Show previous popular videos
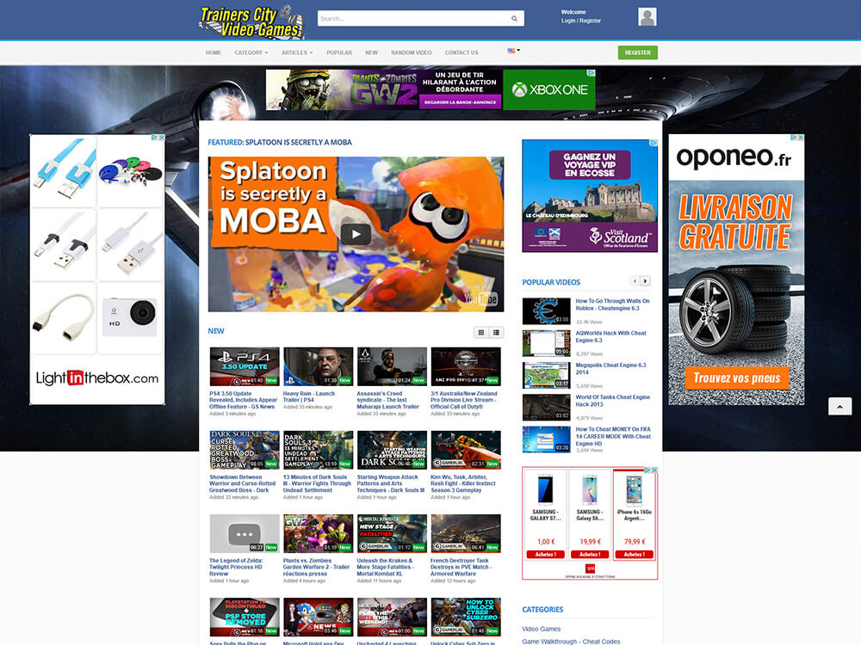Viewport: 861px width, 645px height. pos(635,281)
